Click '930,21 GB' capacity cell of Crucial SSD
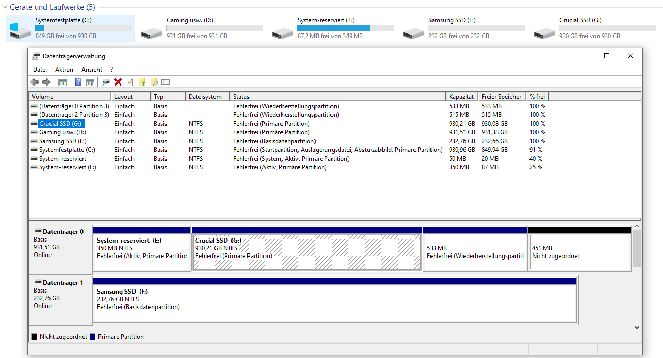The width and height of the screenshot is (663, 358). click(x=462, y=124)
